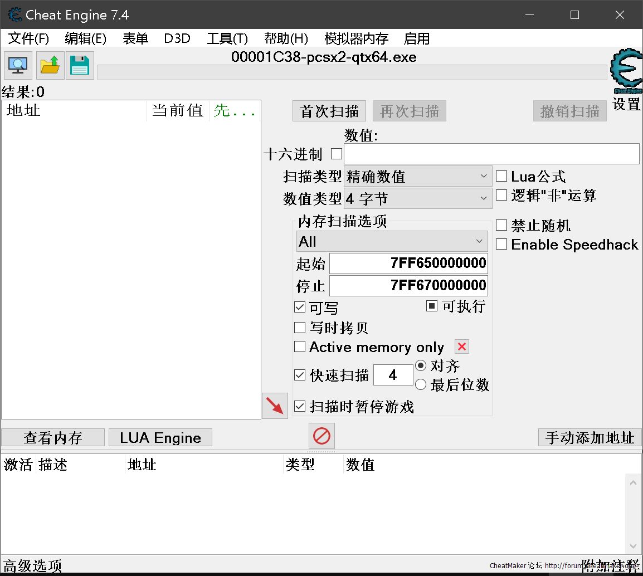Select the 最后位数 radio button

tap(421, 384)
